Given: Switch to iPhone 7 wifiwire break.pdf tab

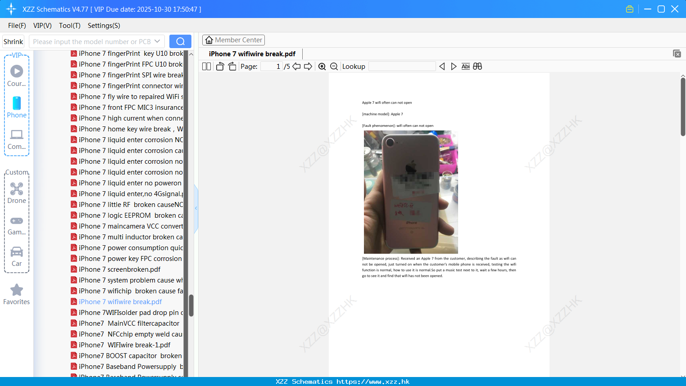Looking at the screenshot, I should (252, 54).
